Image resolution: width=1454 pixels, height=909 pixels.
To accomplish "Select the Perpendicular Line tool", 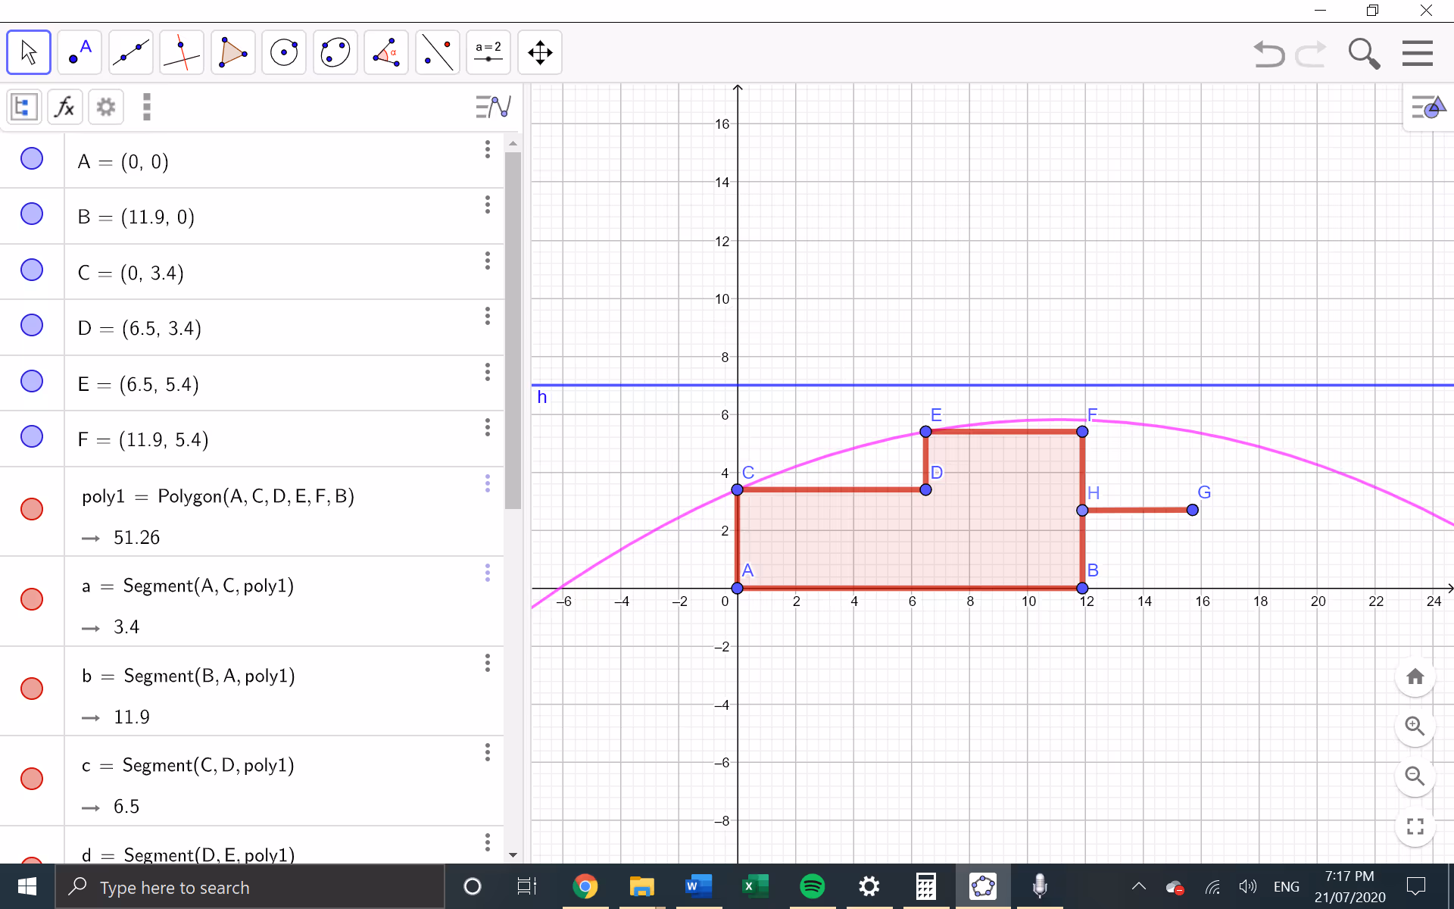I will 182,52.
